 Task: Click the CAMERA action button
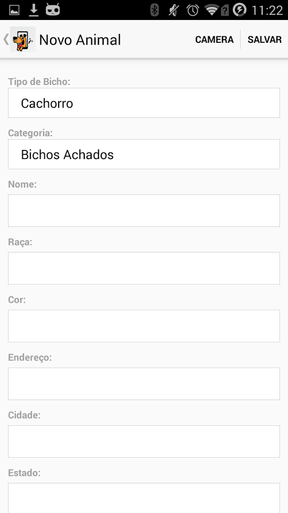[214, 39]
